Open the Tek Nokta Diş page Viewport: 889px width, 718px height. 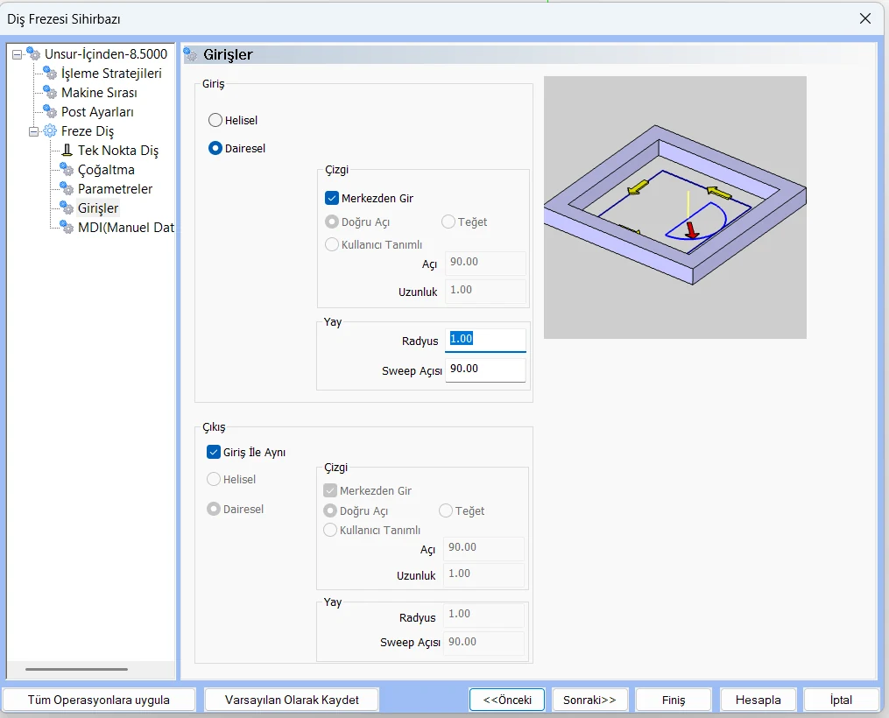118,151
